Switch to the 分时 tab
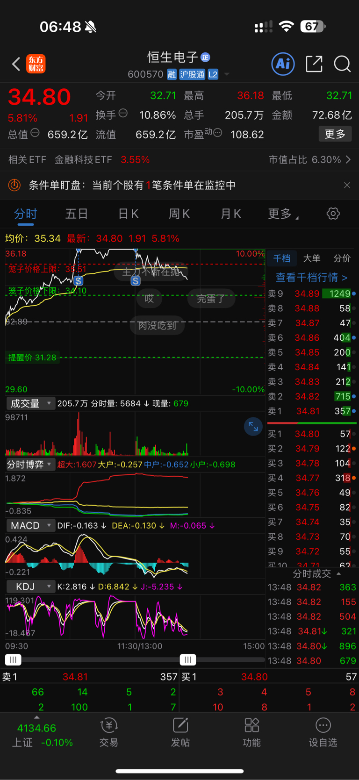The width and height of the screenshot is (359, 780). tap(26, 214)
